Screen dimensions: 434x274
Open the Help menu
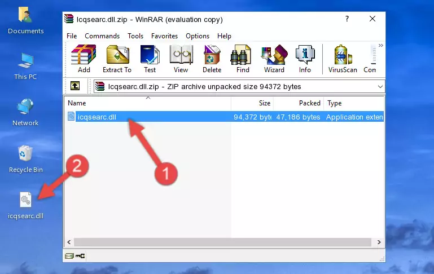pos(224,36)
